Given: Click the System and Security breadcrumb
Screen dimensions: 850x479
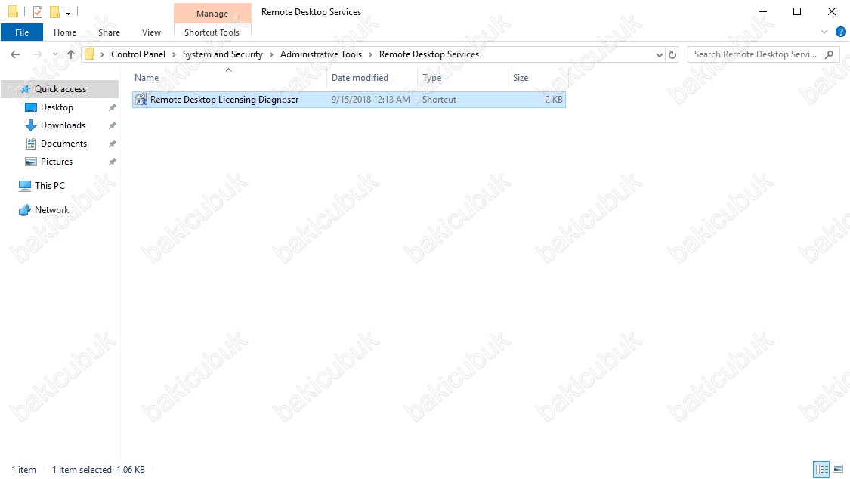Looking at the screenshot, I should point(222,54).
